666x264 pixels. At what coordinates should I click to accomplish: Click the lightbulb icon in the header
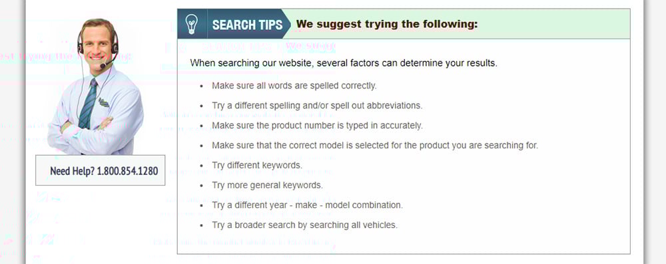pos(192,24)
